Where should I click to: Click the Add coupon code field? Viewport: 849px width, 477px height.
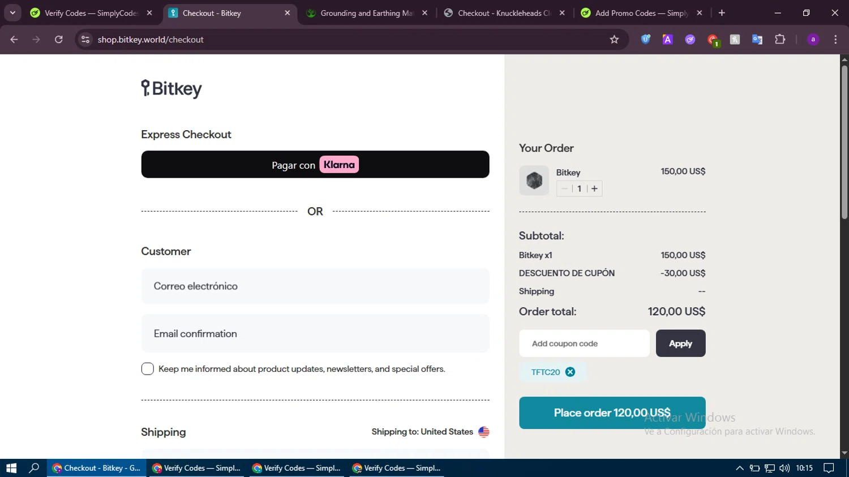coord(584,343)
